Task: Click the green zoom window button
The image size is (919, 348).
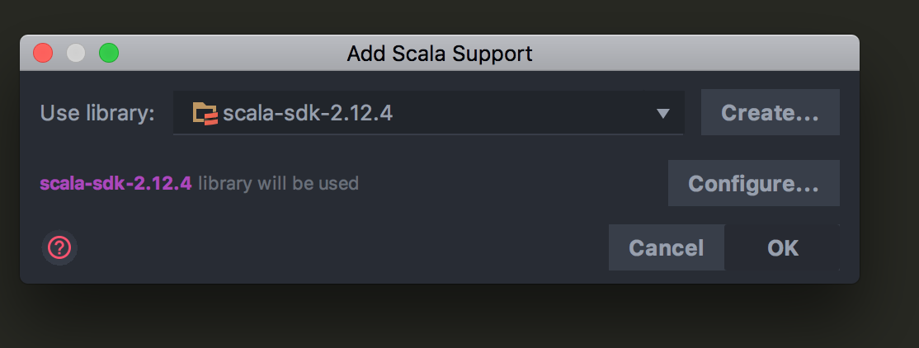Action: click(x=109, y=54)
